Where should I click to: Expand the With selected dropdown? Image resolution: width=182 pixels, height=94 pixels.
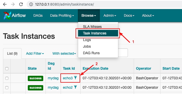tap(64, 53)
